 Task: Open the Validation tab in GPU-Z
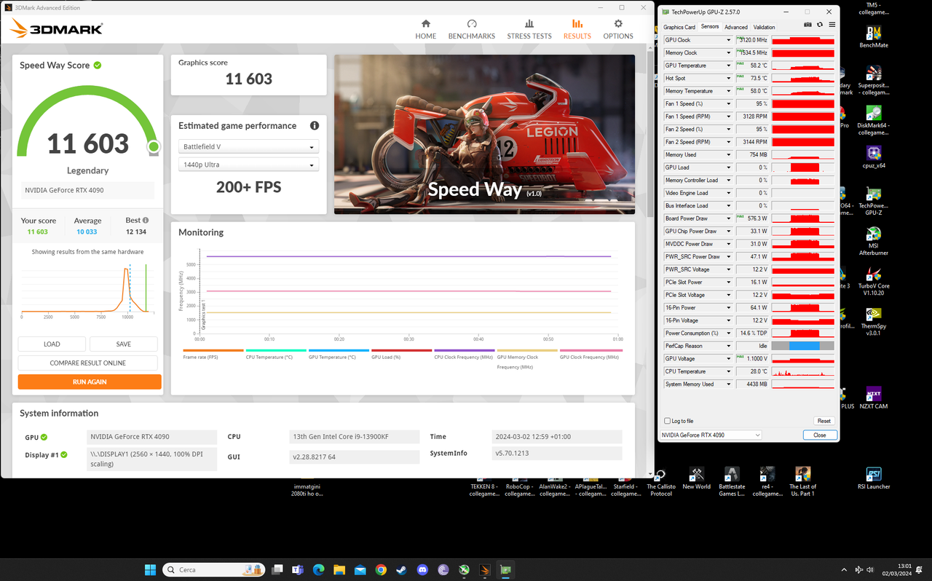764,27
